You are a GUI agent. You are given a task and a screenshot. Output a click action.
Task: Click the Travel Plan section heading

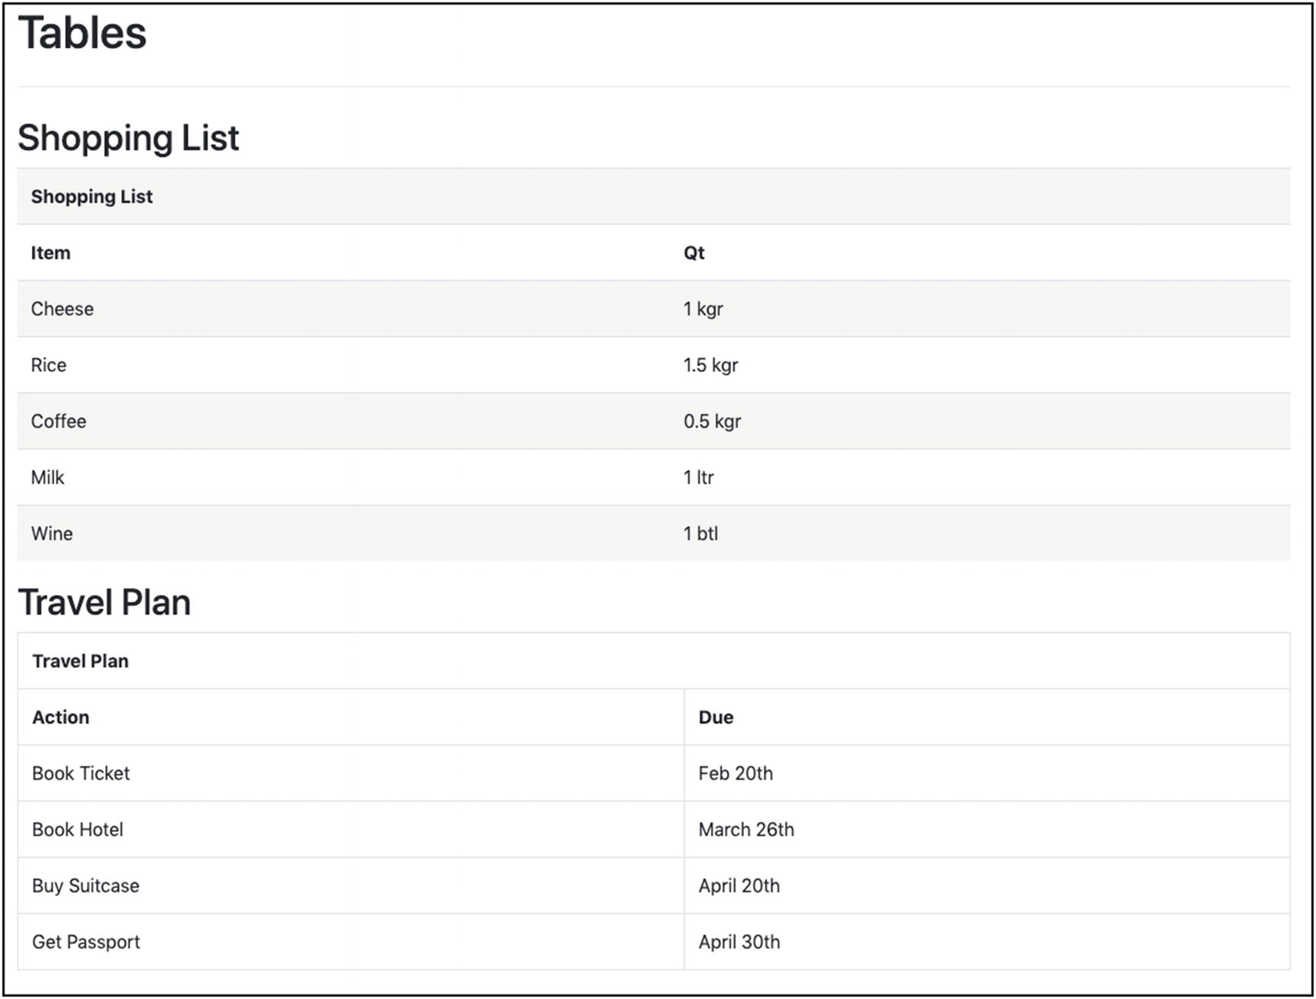pyautogui.click(x=105, y=602)
